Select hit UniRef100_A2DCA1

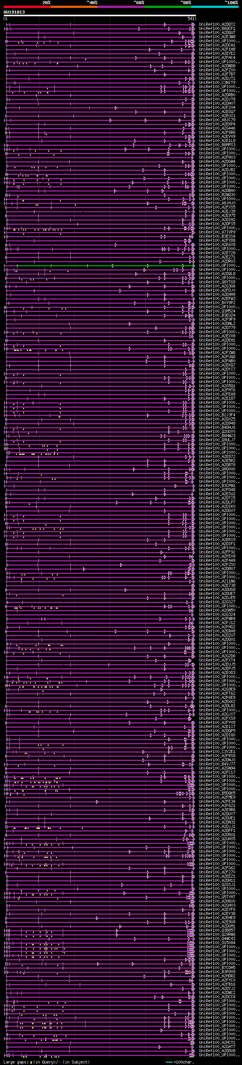pyautogui.click(x=217, y=45)
